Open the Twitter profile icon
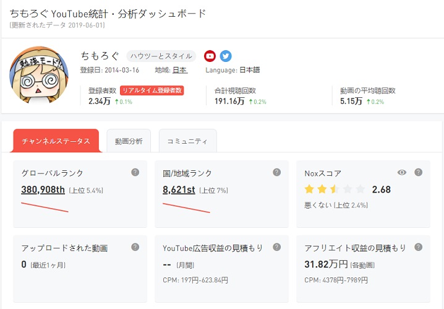This screenshot has width=444, height=309. pos(226,56)
